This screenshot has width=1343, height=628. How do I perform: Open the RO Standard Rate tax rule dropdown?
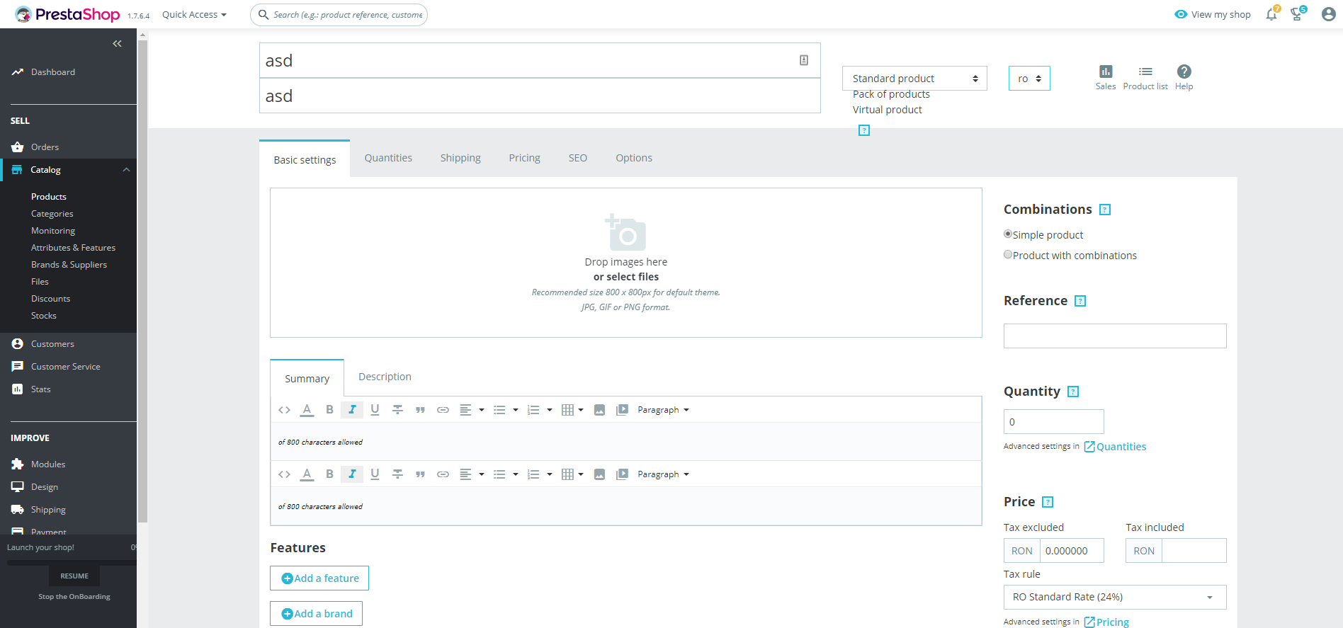coord(1115,597)
